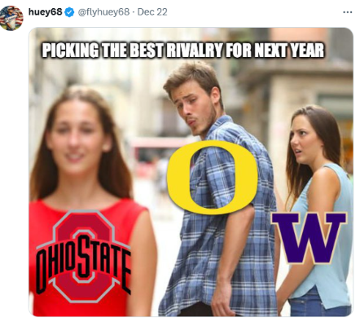The width and height of the screenshot is (360, 326).
Task: Click the blue verified checkmark badge
Action: pyautogui.click(x=70, y=12)
